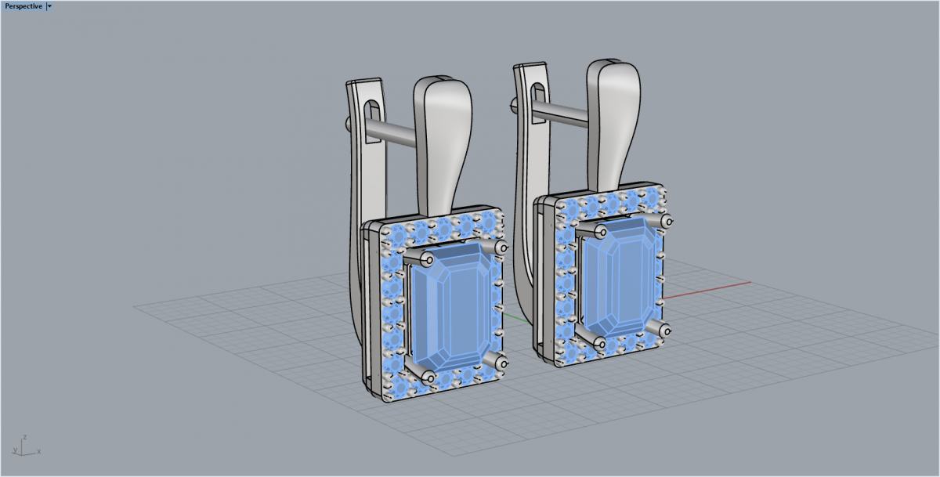
Task: Select top-left prong of the left earring
Action: point(428,258)
